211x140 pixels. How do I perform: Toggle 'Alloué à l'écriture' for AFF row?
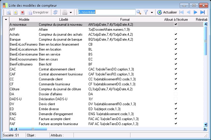point(176,30)
